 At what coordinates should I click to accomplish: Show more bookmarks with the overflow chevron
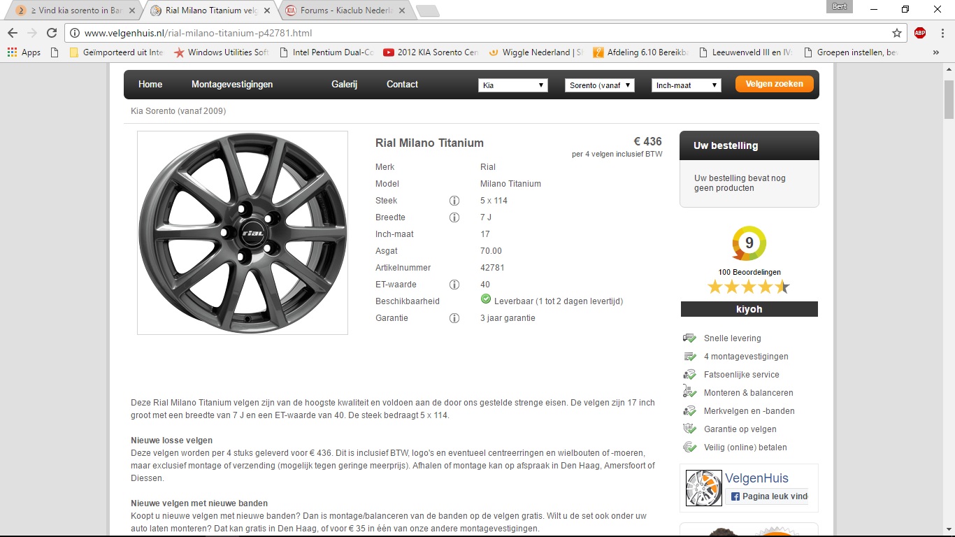pos(936,52)
